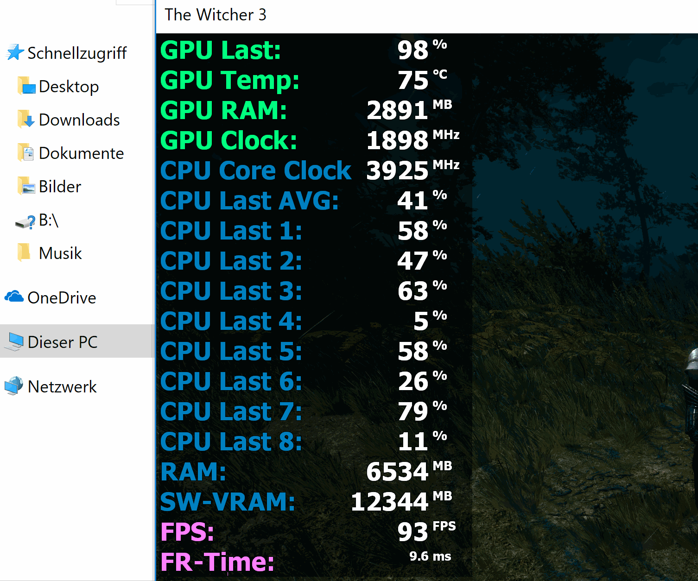
Task: Open the Desktop folder icon
Action: click(x=28, y=86)
